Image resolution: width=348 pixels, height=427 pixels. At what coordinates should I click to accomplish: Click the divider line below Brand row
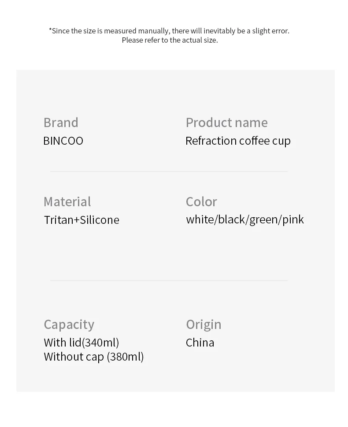pyautogui.click(x=169, y=172)
